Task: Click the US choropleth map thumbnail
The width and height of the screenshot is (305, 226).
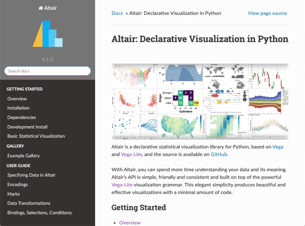Action: pos(180,127)
